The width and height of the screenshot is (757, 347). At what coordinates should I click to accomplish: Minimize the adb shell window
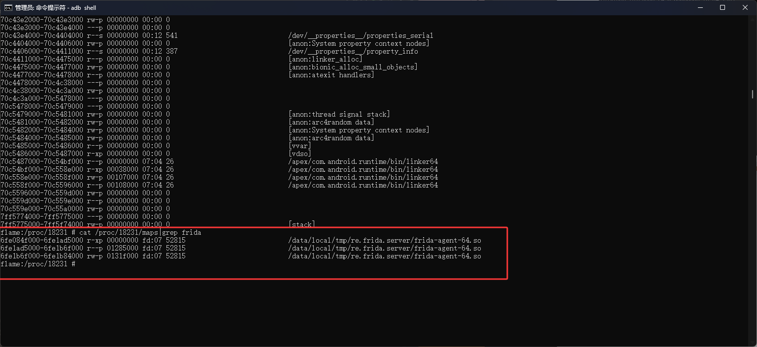(x=700, y=7)
